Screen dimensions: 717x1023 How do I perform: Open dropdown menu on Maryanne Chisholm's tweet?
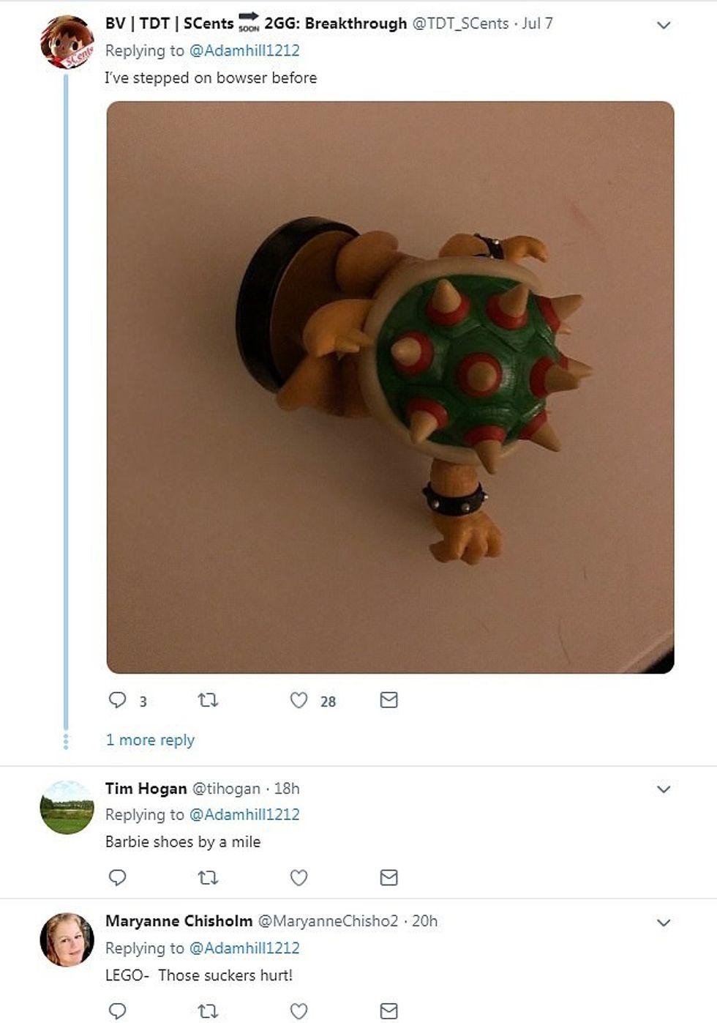[x=664, y=923]
